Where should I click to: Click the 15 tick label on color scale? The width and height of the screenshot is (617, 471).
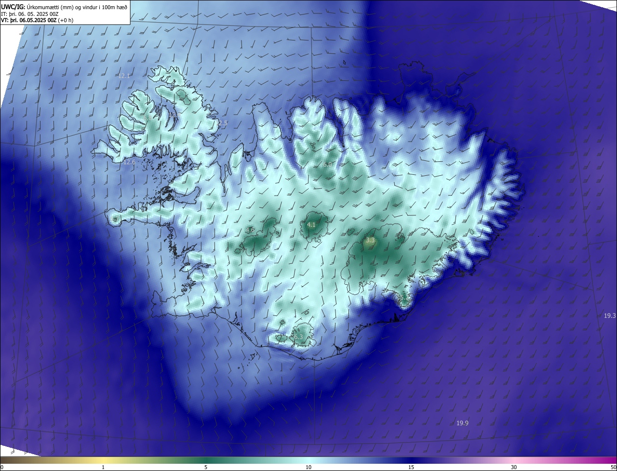411,467
